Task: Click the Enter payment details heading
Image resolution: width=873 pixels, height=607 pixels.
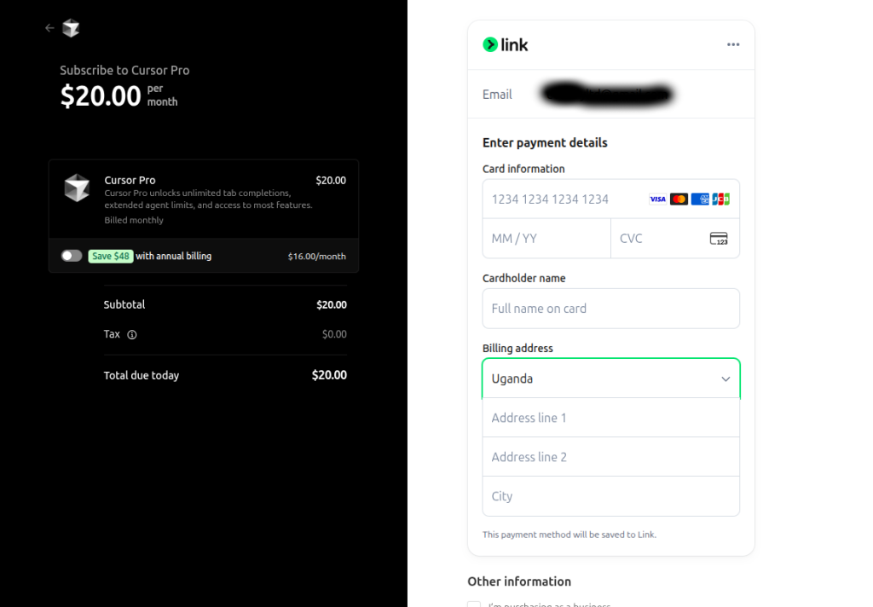Action: [545, 142]
